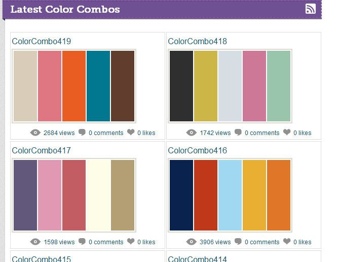Viewport: 338px width, 262px height.
Task: Select the mustard yellow swatch in ColorCombo418
Action: pyautogui.click(x=206, y=86)
